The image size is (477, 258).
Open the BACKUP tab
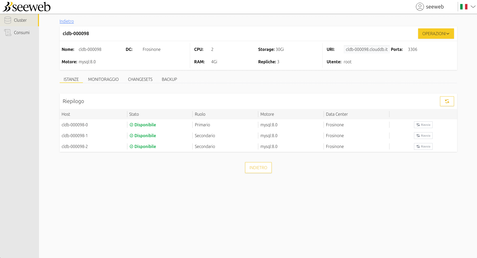tap(169, 79)
